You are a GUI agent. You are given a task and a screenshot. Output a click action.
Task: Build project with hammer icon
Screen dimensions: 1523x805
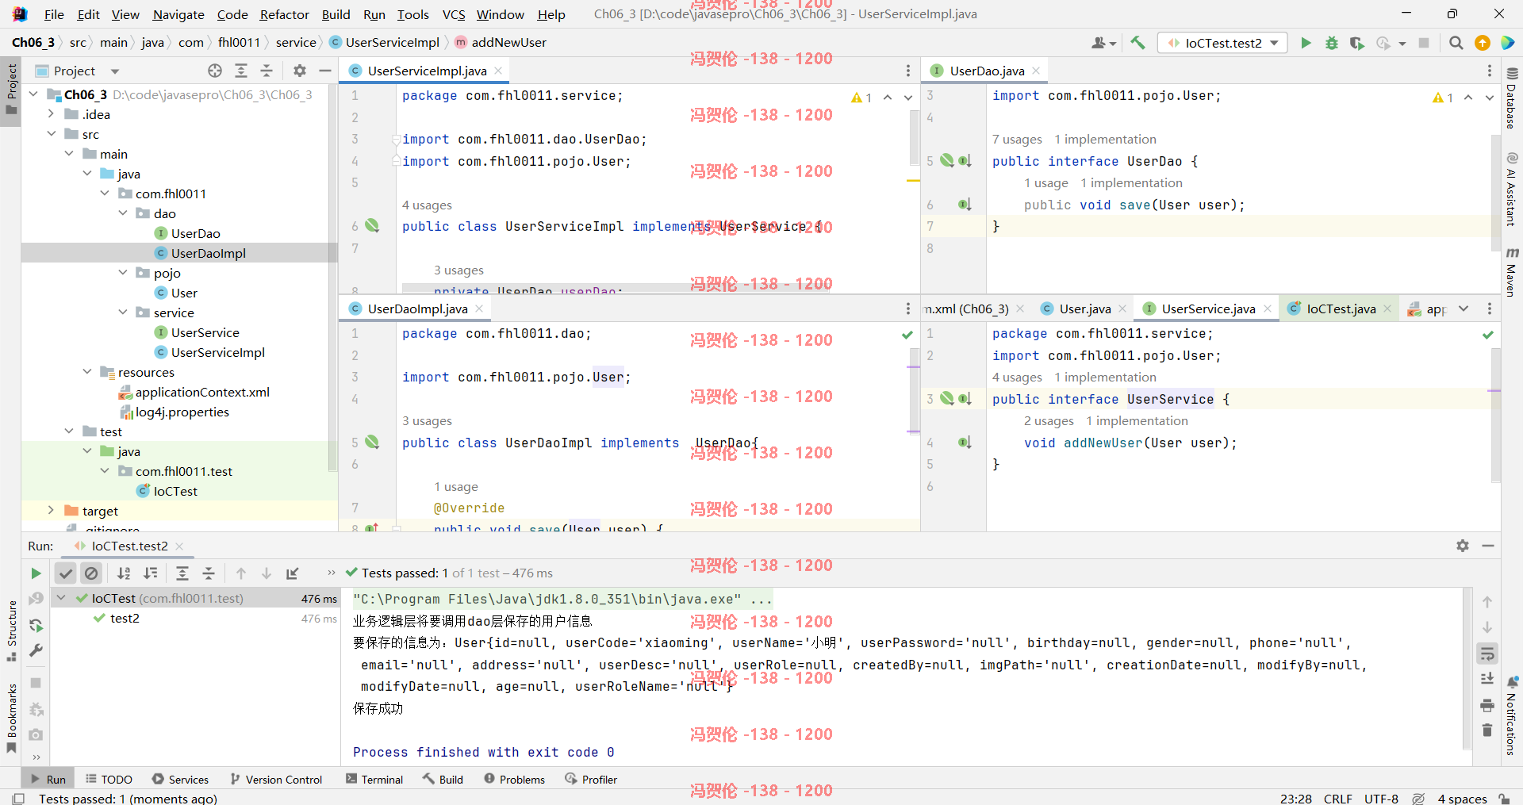[x=1138, y=43]
